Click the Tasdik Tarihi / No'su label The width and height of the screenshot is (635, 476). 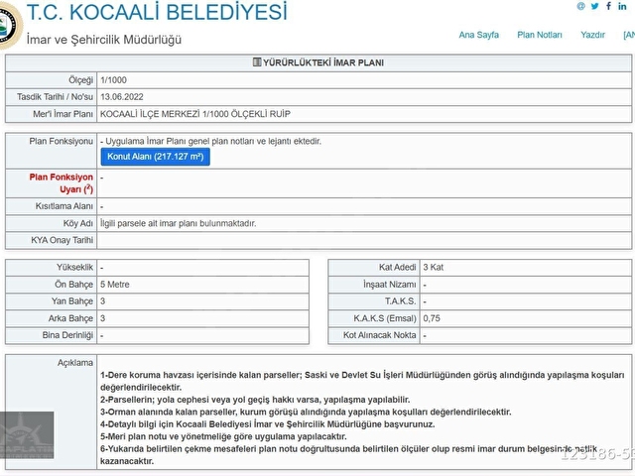coord(55,97)
